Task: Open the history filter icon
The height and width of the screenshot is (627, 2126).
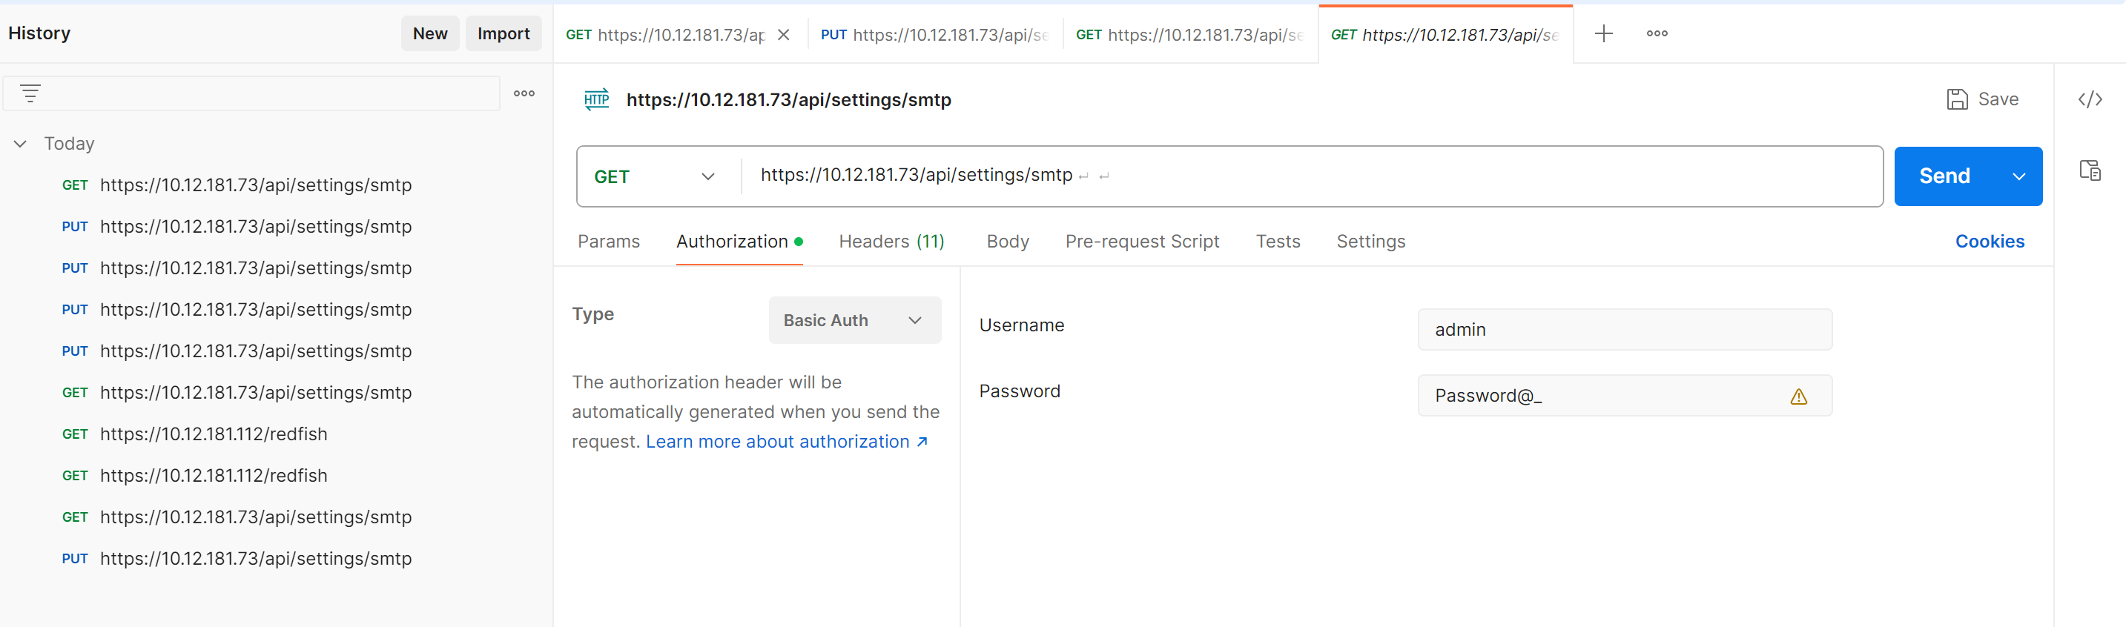Action: [x=30, y=93]
